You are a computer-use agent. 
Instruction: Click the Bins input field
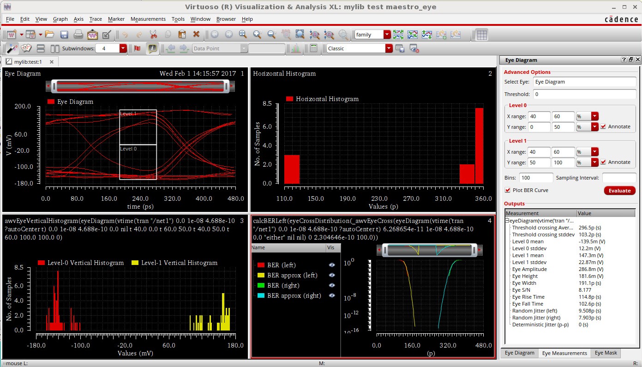[536, 178]
